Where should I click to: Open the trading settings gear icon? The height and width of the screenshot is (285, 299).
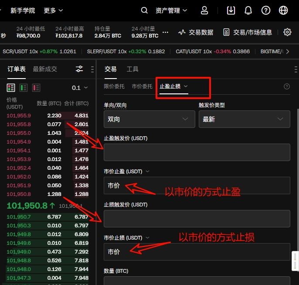coord(287,32)
